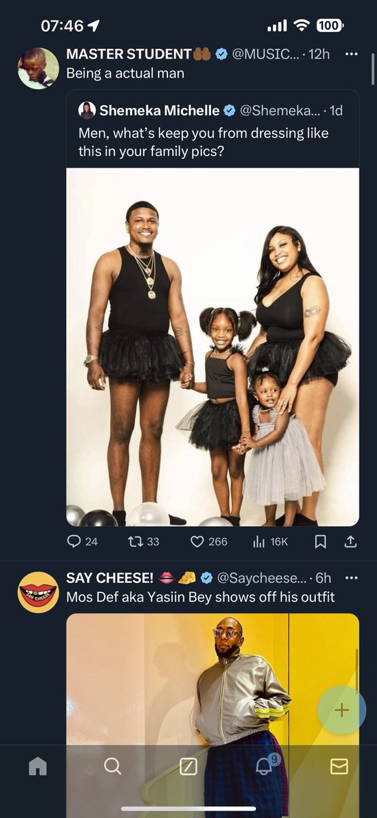Tap the SAY CHEESE! account name
The width and height of the screenshot is (377, 818).
point(110,578)
